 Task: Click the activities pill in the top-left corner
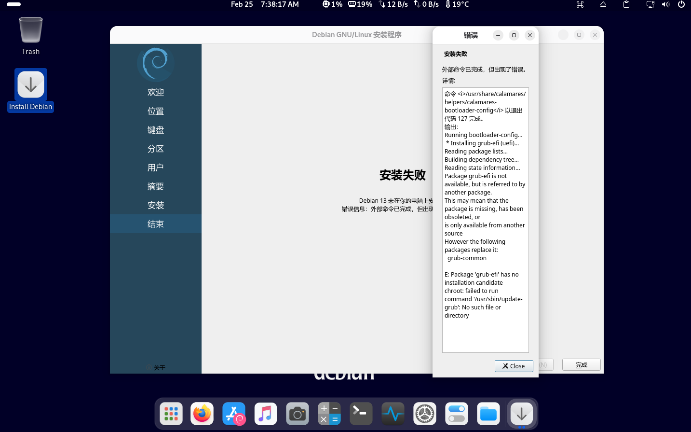[x=14, y=4]
